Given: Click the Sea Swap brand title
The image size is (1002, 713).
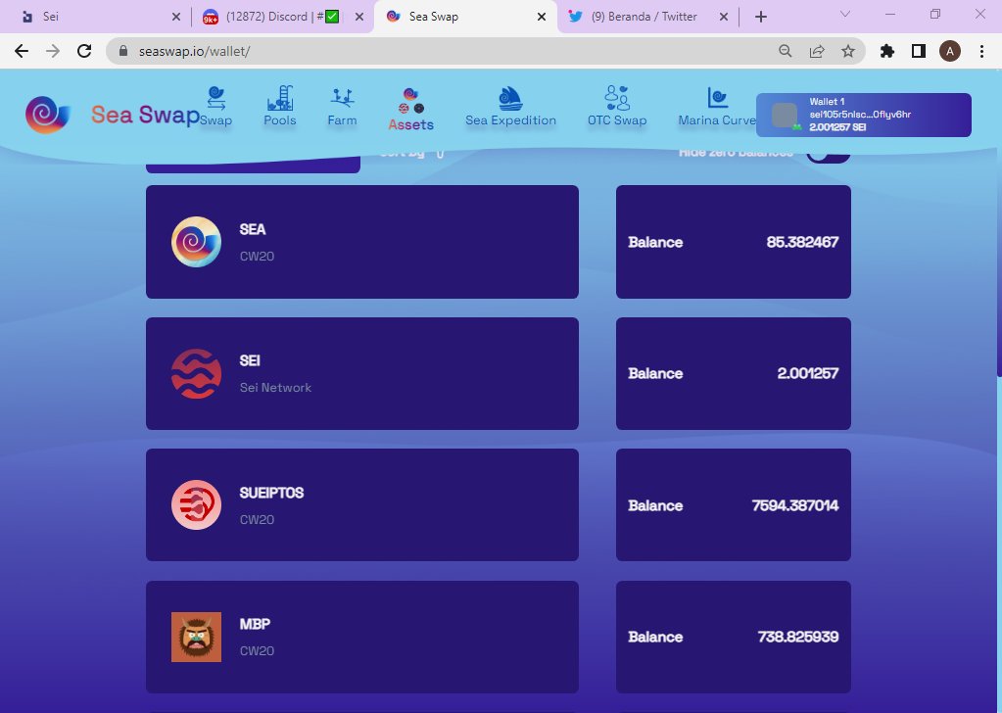Looking at the screenshot, I should tap(145, 115).
